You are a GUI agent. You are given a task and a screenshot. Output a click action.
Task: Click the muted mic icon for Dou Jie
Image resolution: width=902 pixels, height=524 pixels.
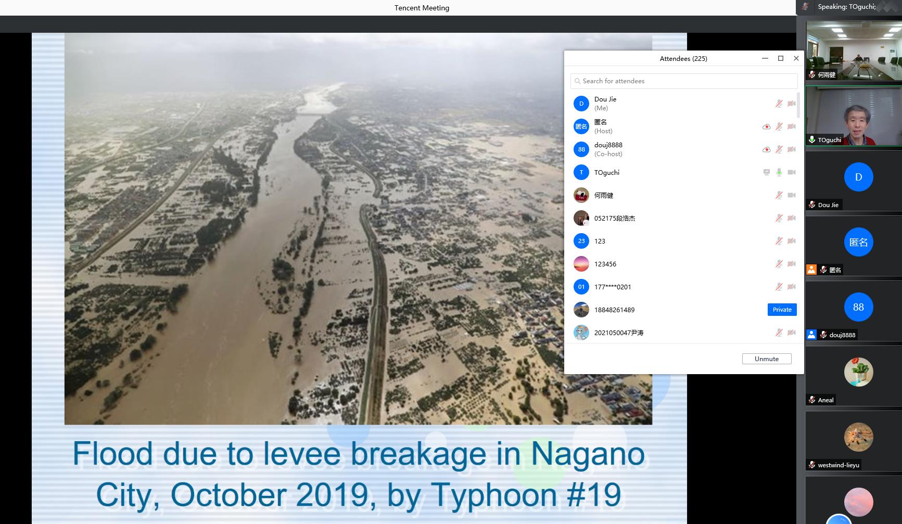click(779, 104)
